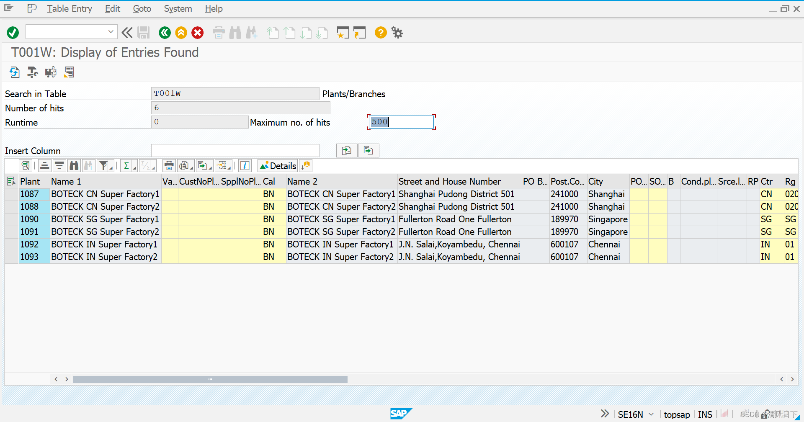Click the City column header
The image size is (804, 422).
(608, 181)
